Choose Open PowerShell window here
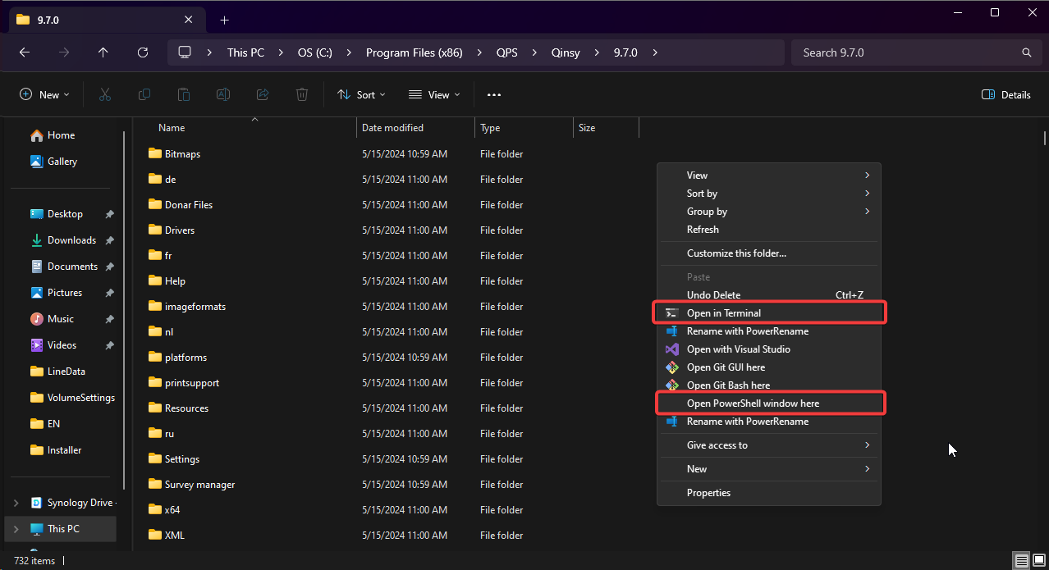The width and height of the screenshot is (1049, 570). click(753, 404)
